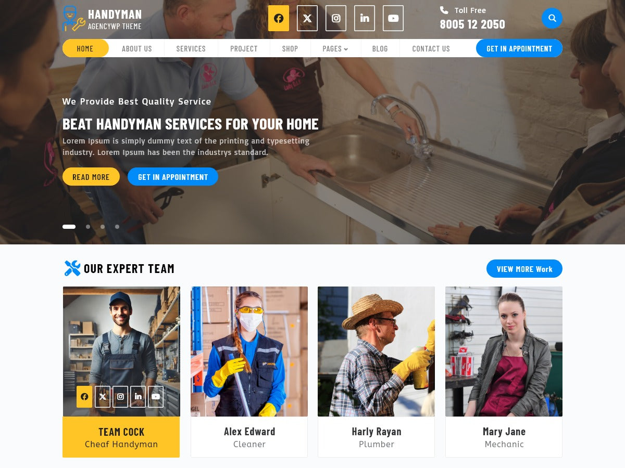The image size is (625, 468).
Task: Click the yellow Read More button
Action: point(91,177)
